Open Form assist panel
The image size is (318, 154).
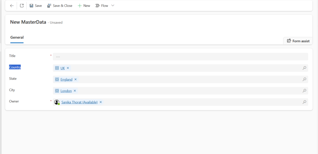298,41
